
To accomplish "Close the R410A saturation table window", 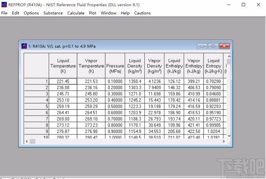I will pyautogui.click(x=224, y=46).
